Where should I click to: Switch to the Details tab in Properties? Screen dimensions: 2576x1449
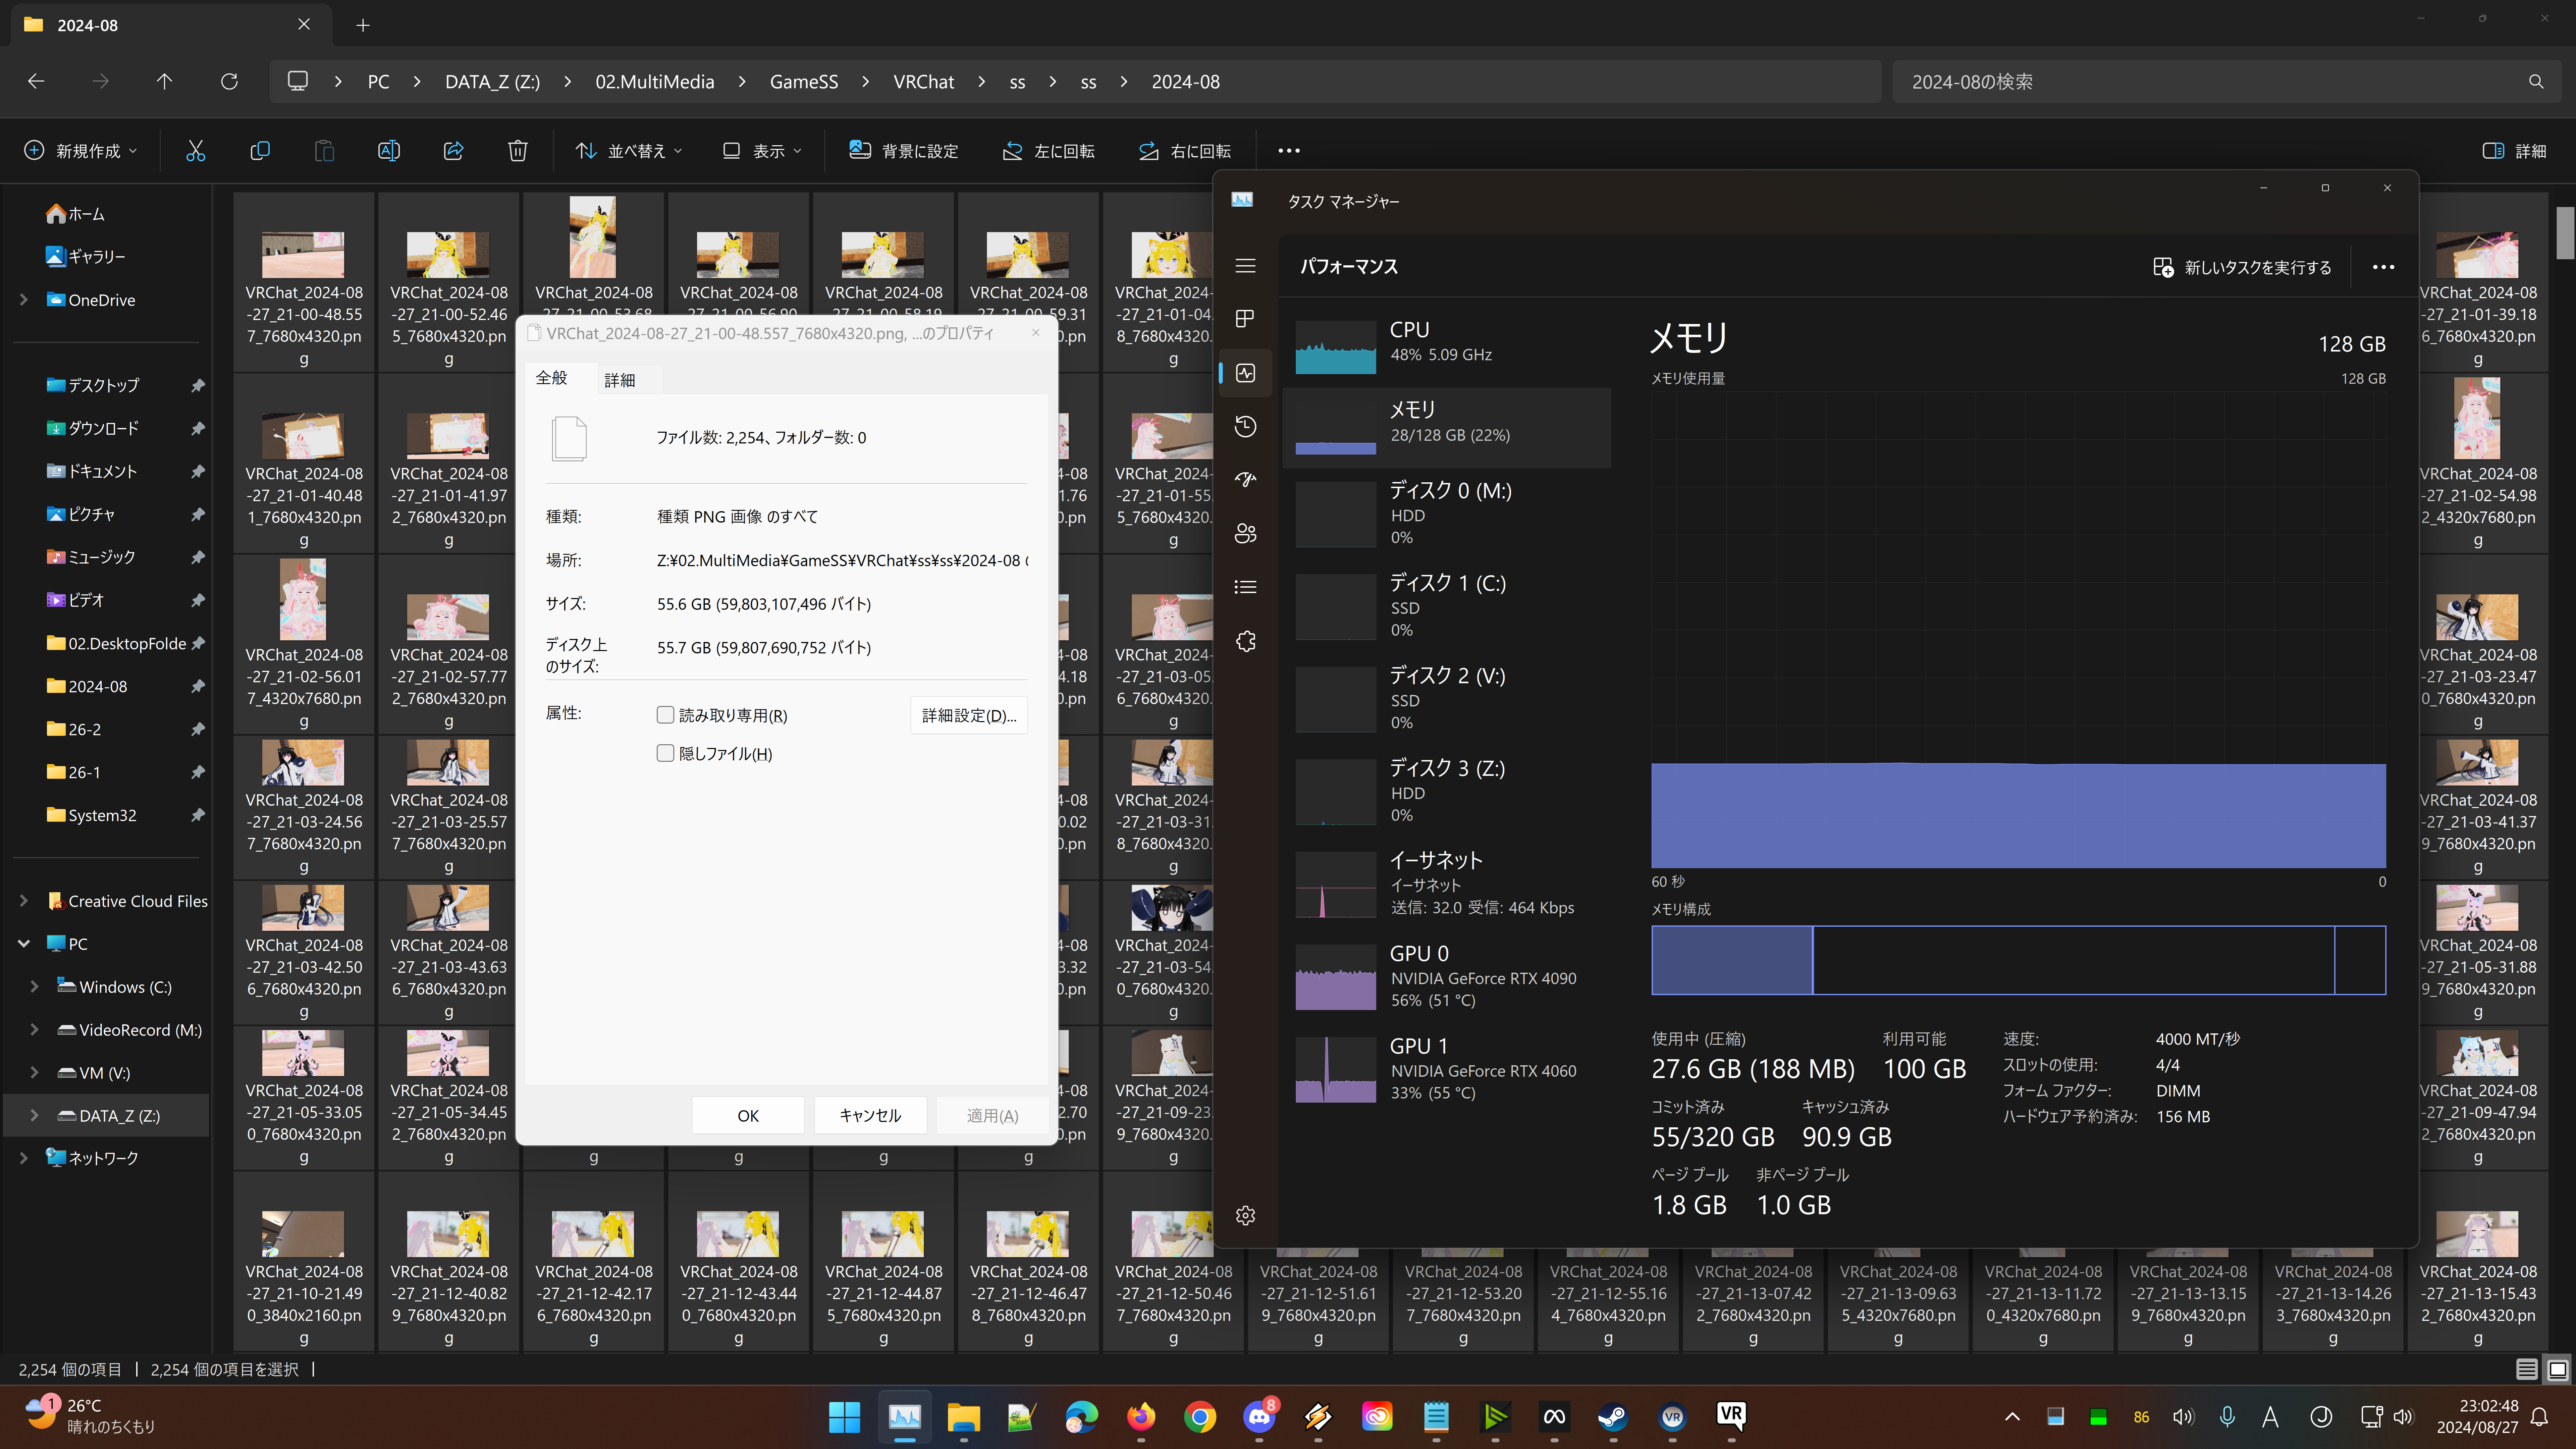(620, 380)
